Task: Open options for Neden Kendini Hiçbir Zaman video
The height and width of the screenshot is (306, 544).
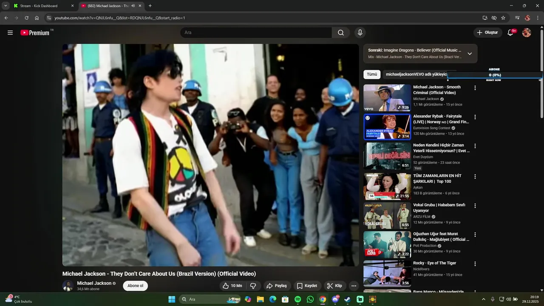Action: (x=475, y=146)
